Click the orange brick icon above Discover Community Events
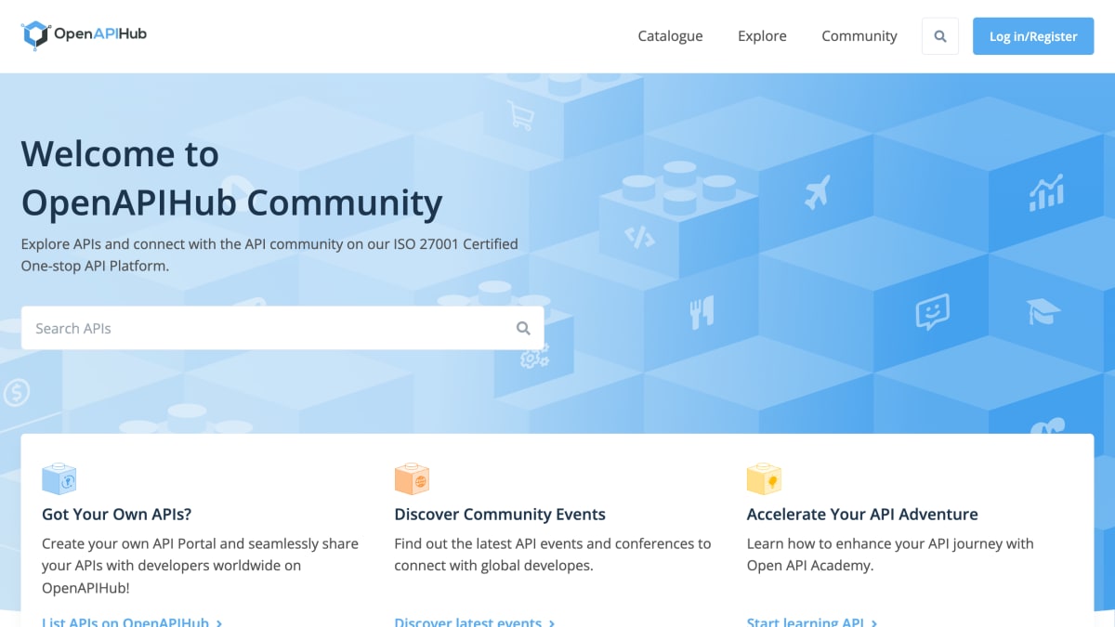The height and width of the screenshot is (627, 1115). tap(412, 479)
